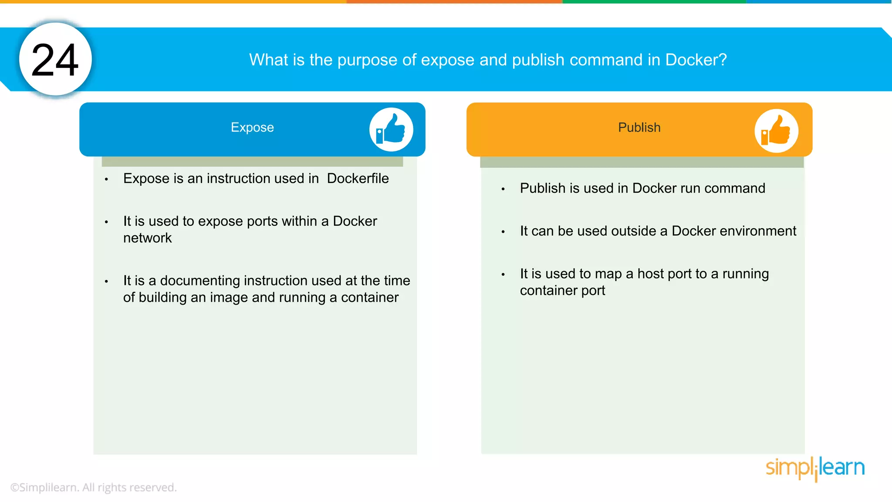Click the ©Simplilearn. All rights reserved. footer
Viewport: 892px width, 502px height.
pos(94,487)
